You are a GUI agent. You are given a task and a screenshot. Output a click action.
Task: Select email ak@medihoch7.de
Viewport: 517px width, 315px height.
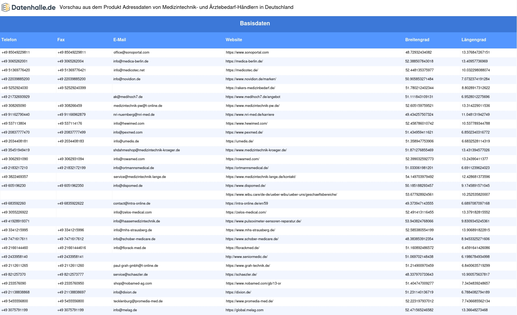tap(128, 97)
